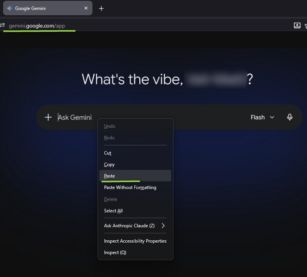Viewport: 307px width, 277px height.
Task: Choose Inspect (Q) from context menu
Action: click(135, 253)
